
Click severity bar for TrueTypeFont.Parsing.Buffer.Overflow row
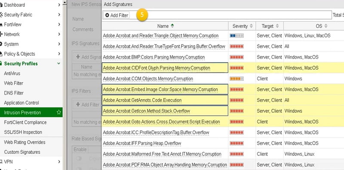coord(236,46)
